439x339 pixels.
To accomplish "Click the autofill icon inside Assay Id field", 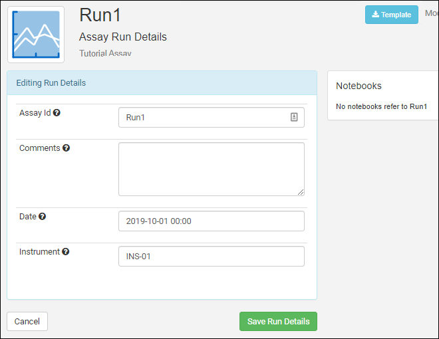I will [x=294, y=118].
